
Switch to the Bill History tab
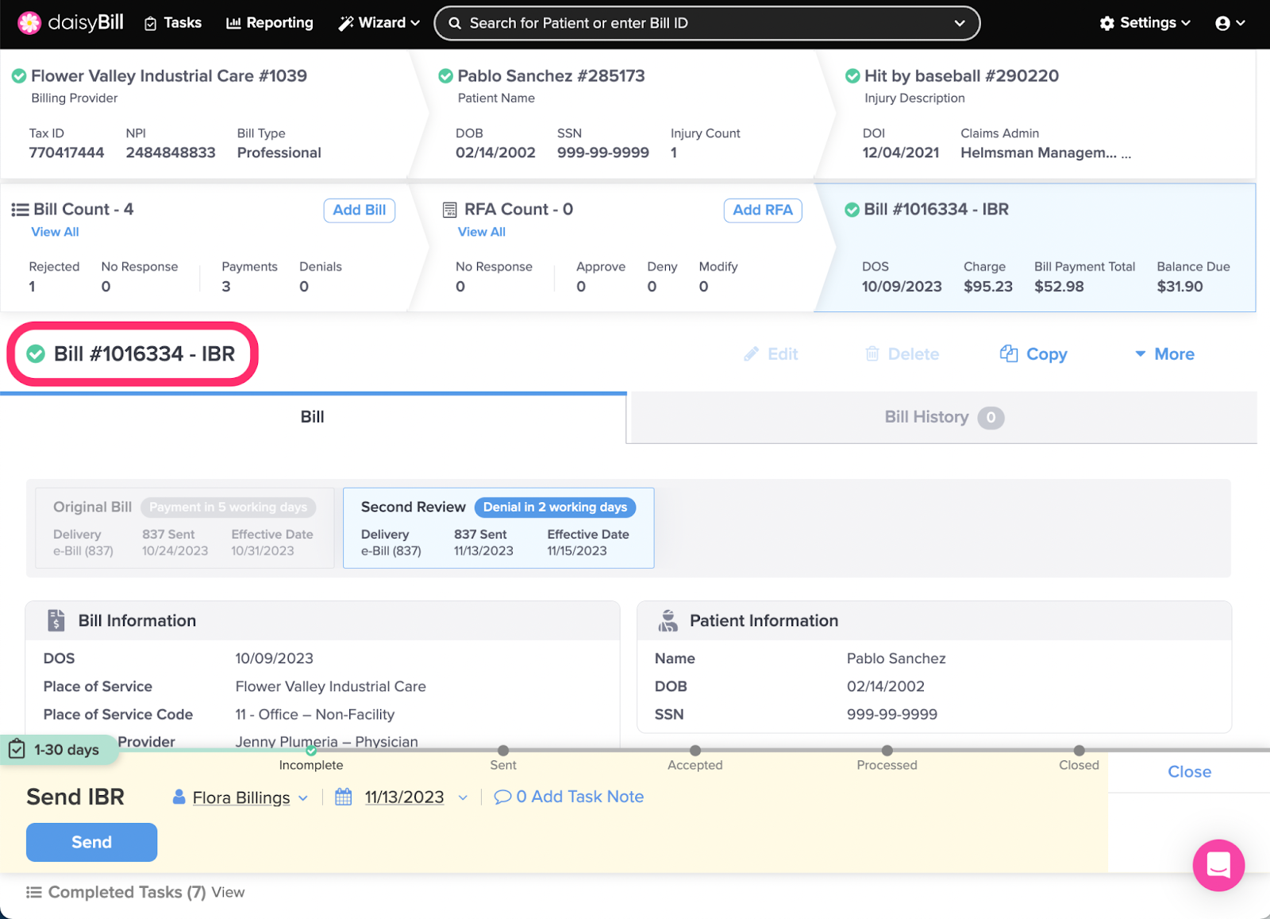coord(941,417)
